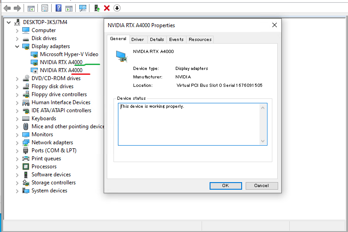Click the Manufacturer NVIDIA value
The height and width of the screenshot is (232, 348).
[183, 77]
